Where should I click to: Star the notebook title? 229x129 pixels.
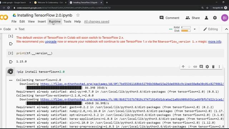tap(78, 15)
